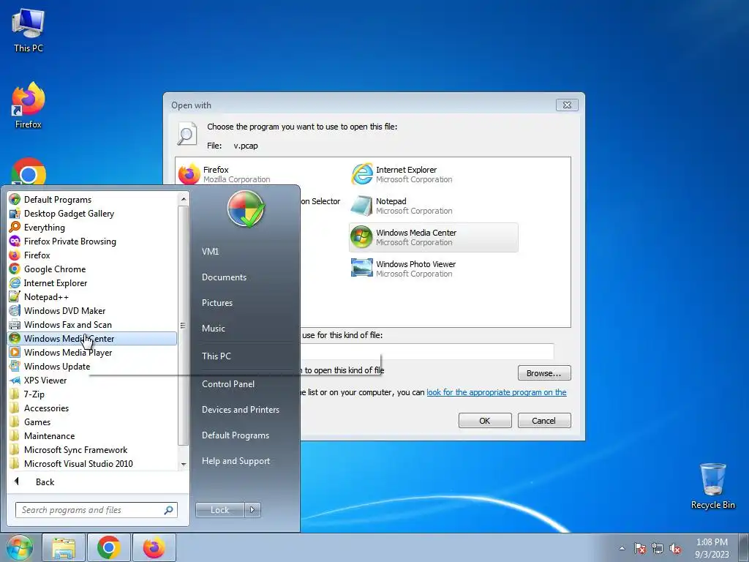Open Music from the Start menu

213,329
